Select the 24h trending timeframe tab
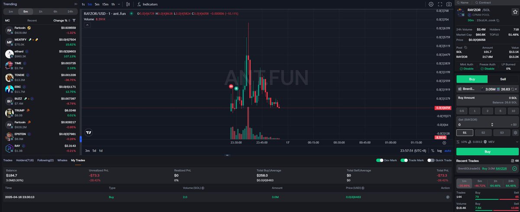The image size is (520, 212). point(70,11)
